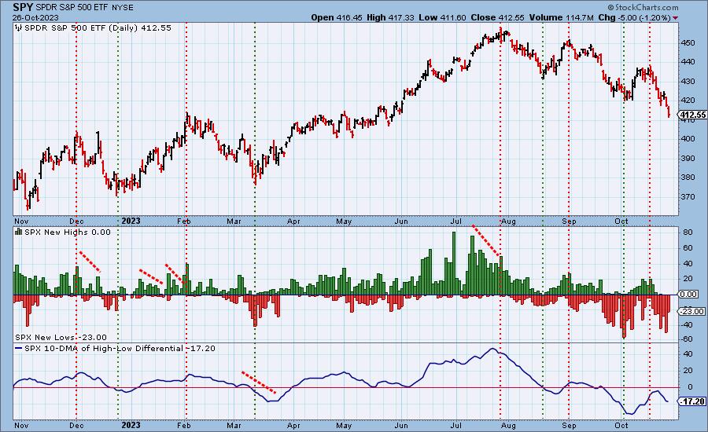Image resolution: width=708 pixels, height=432 pixels.
Task: Click the Aug label on the bottom axis
Action: click(x=508, y=425)
